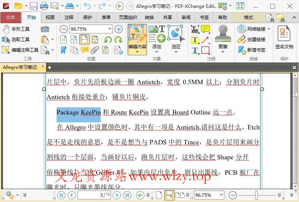Click the 创建链接 button
The image size is (299, 202).
point(251,40)
